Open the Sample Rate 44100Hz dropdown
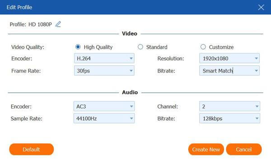 point(104,118)
